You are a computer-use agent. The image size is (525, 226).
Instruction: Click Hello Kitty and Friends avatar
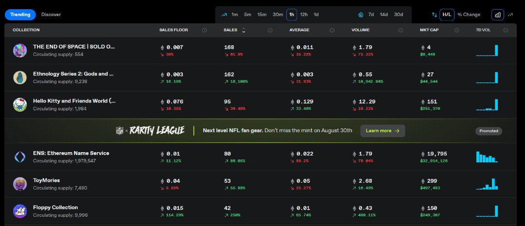point(20,104)
